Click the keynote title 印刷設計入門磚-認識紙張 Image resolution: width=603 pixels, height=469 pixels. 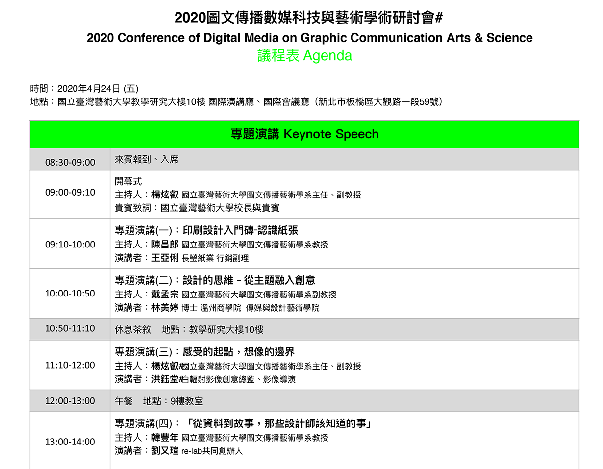click(x=240, y=231)
